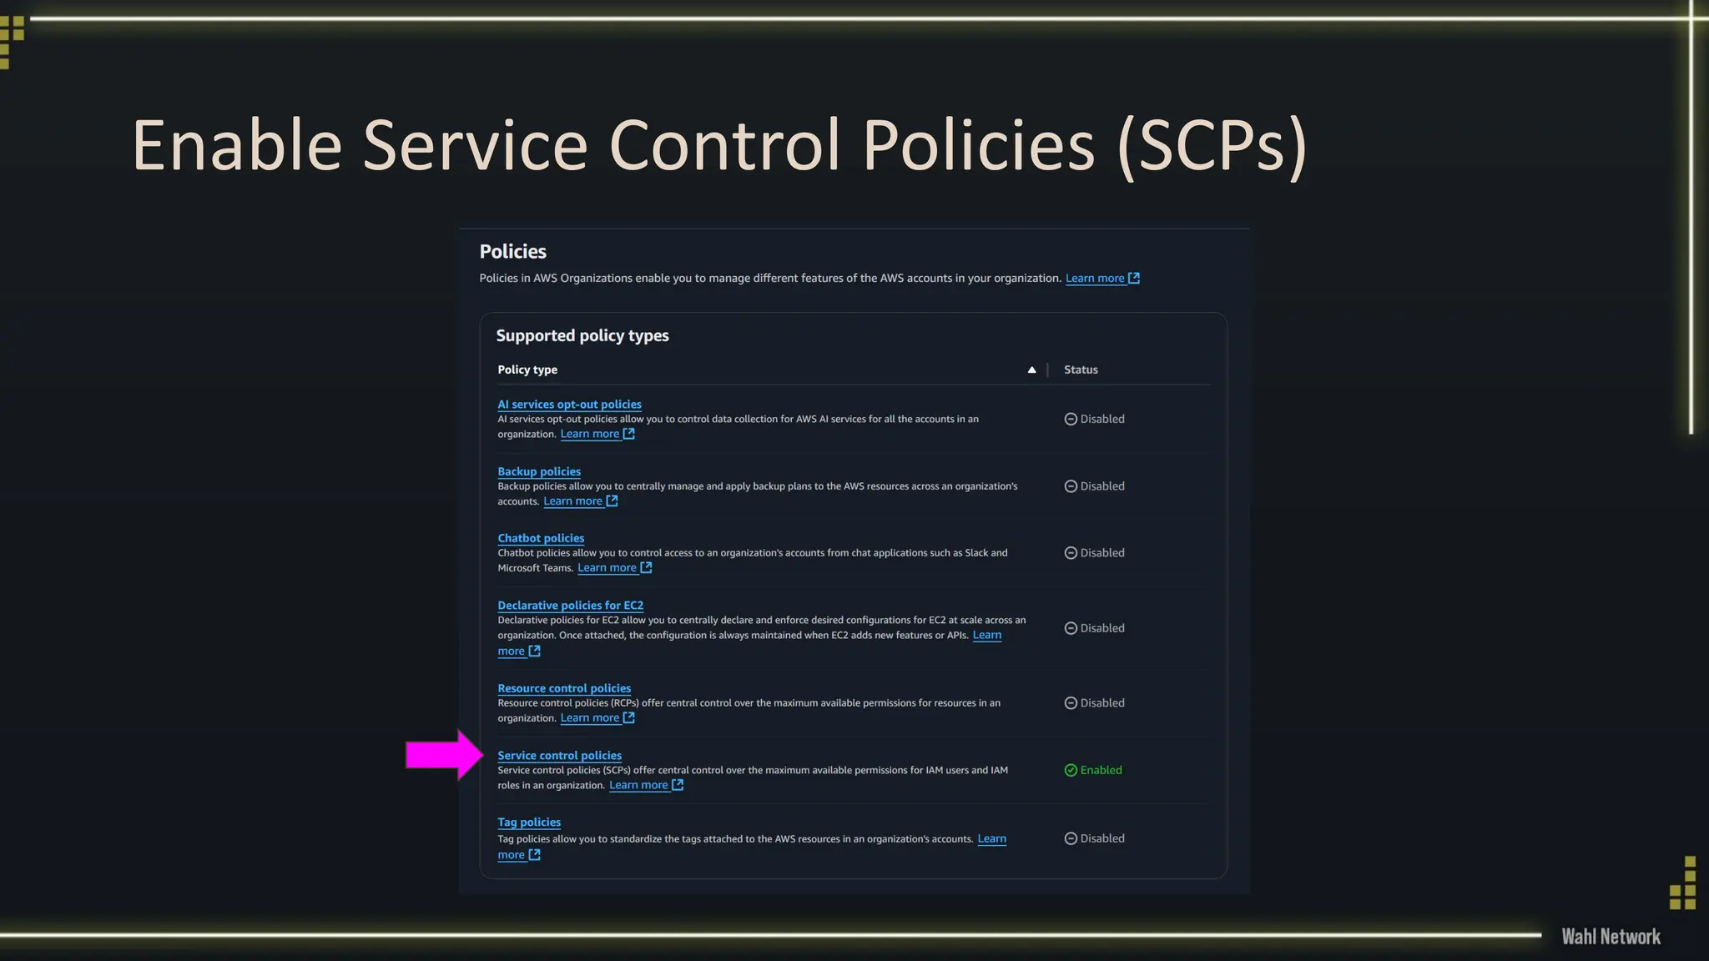Viewport: 1709px width, 961px height.
Task: Click Learn more under AI services opt-out policies
Action: point(590,434)
